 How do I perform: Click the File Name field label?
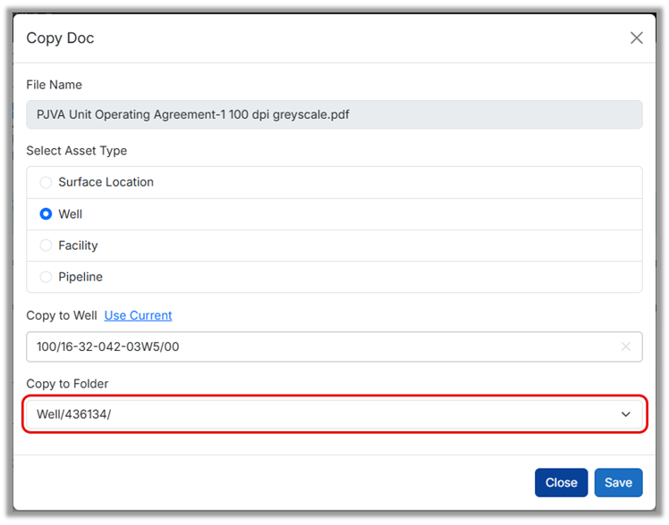point(54,85)
